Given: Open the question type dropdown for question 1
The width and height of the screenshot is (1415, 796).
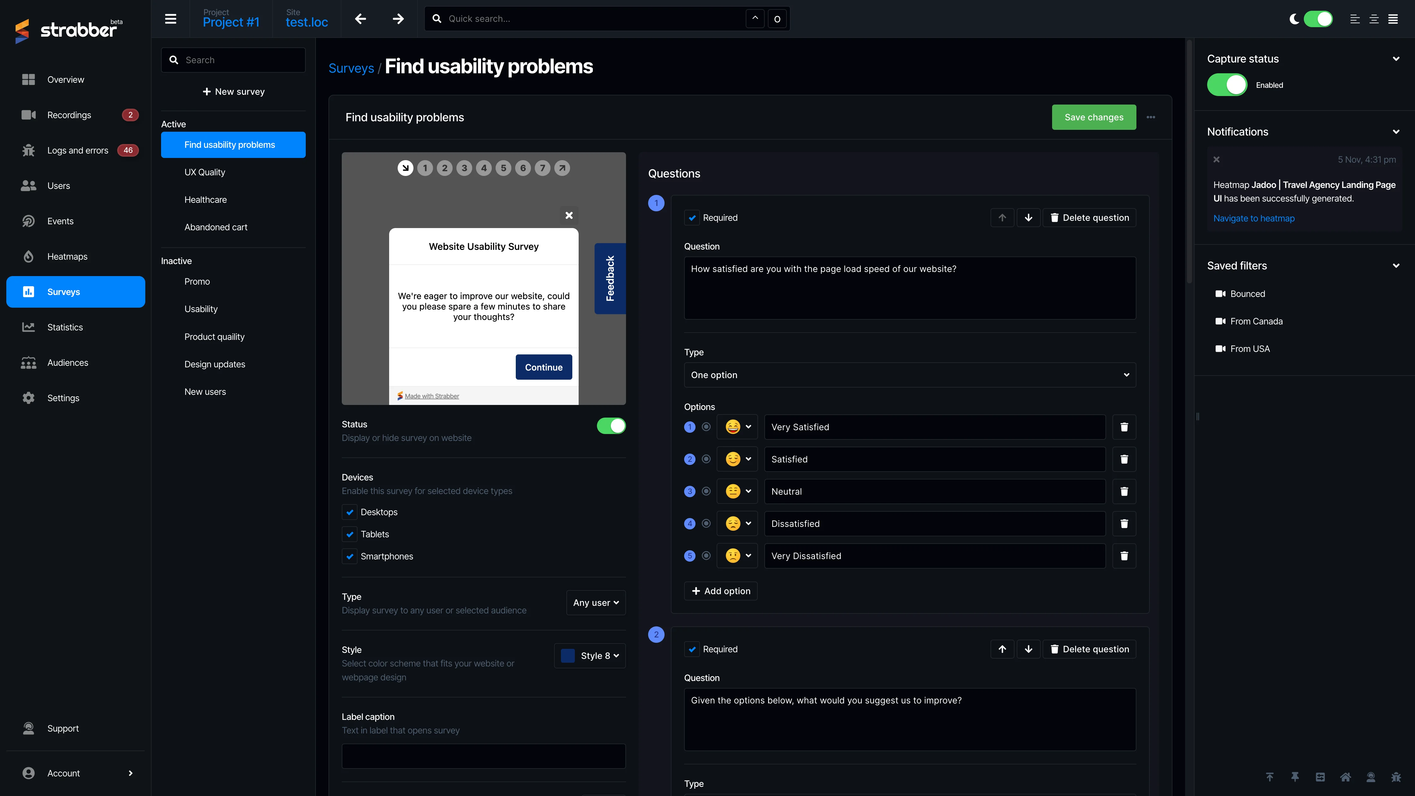Looking at the screenshot, I should pyautogui.click(x=909, y=374).
